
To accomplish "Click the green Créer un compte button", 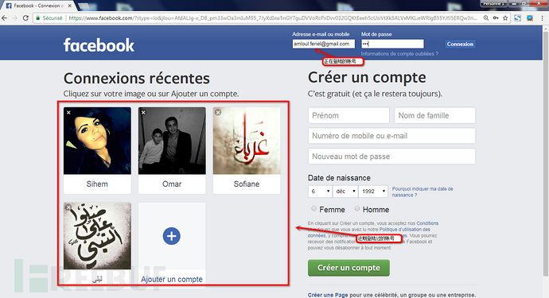I will click(x=348, y=268).
